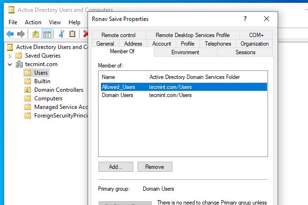Switch to the Remote control tab

coord(119,35)
